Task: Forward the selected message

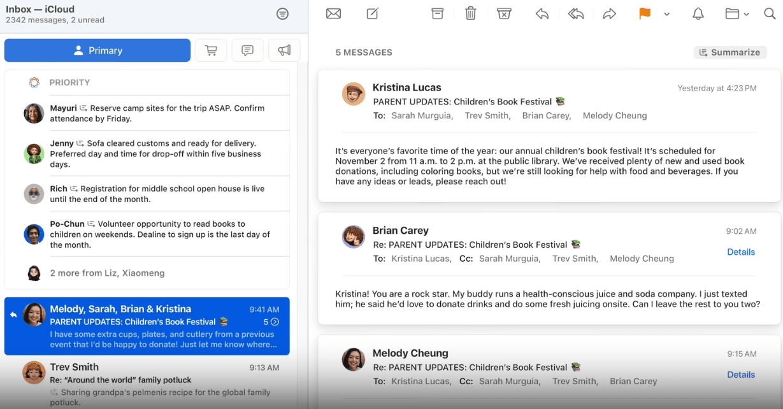Action: (610, 14)
